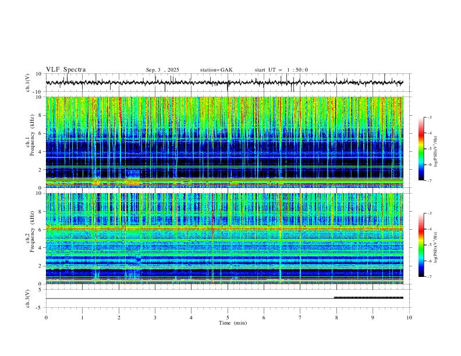This screenshot has width=461, height=356.
Task: Click time axis tick label "5"
Action: [x=228, y=318]
